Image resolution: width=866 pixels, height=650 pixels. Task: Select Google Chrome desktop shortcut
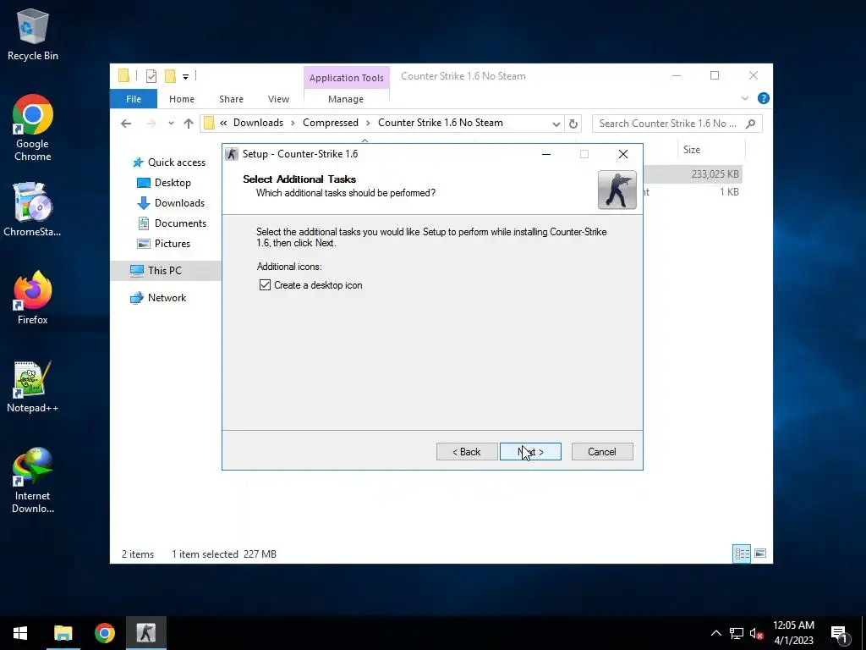click(x=33, y=129)
